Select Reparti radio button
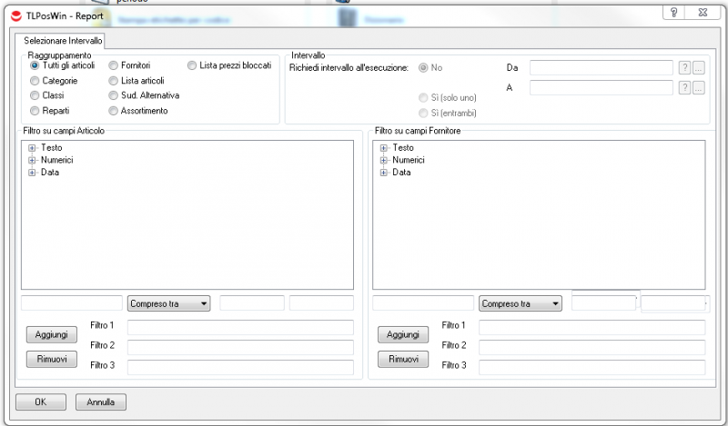Image resolution: width=728 pixels, height=426 pixels. [35, 111]
